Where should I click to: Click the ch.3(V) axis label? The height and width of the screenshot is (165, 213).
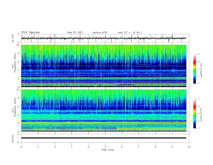pyautogui.click(x=13, y=138)
